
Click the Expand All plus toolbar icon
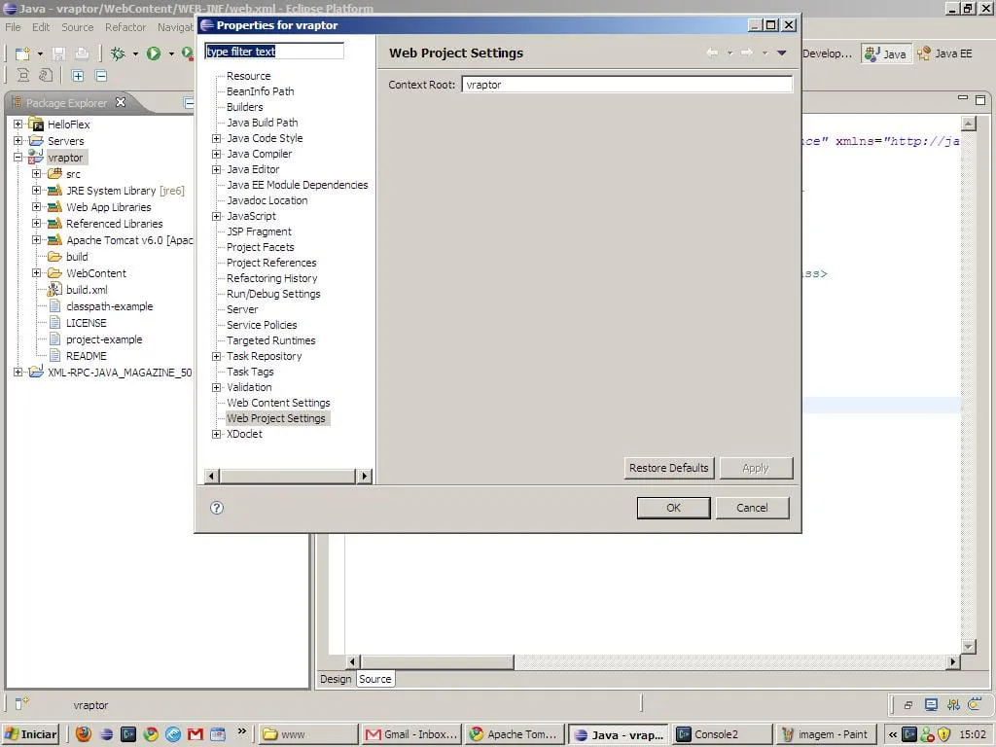(x=78, y=76)
